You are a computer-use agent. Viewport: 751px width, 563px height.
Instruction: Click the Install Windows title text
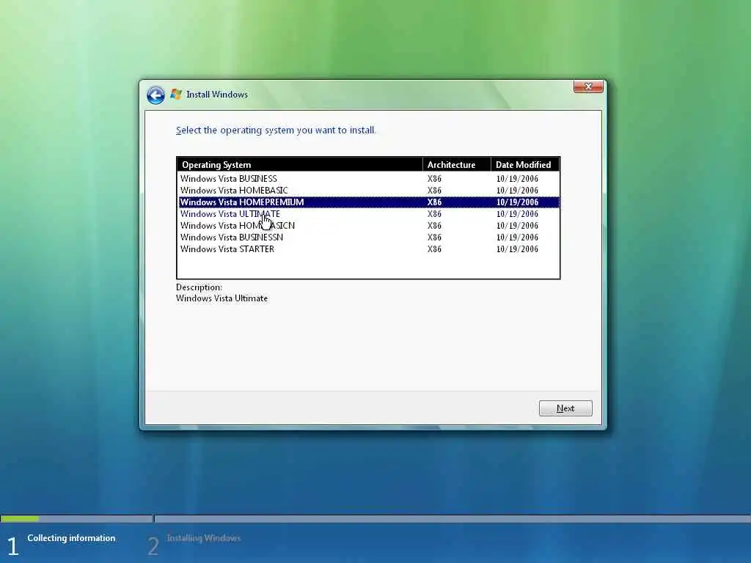[217, 95]
